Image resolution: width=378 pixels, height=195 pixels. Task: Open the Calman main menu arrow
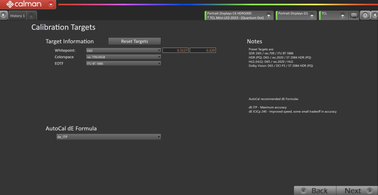tap(51, 4)
